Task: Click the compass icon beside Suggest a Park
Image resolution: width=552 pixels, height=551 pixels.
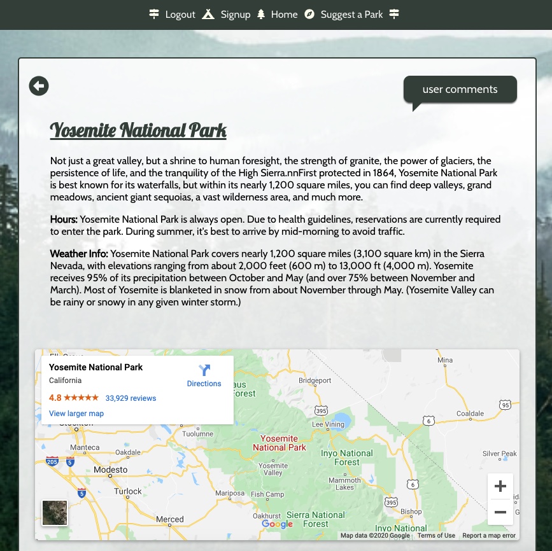Action: pos(309,14)
